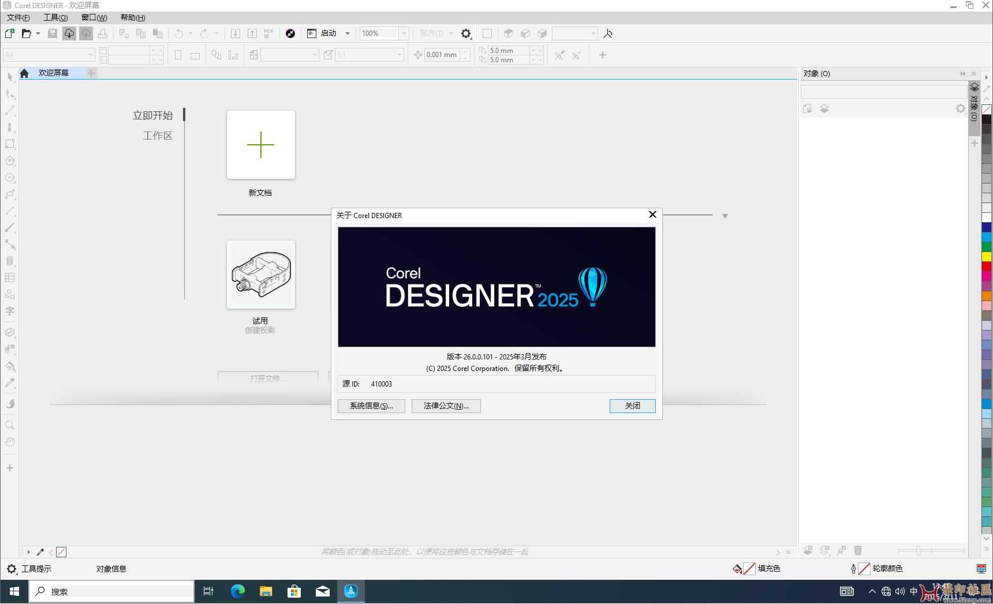Select 工作区 in welcome sidebar
The image size is (993, 604).
pos(158,136)
